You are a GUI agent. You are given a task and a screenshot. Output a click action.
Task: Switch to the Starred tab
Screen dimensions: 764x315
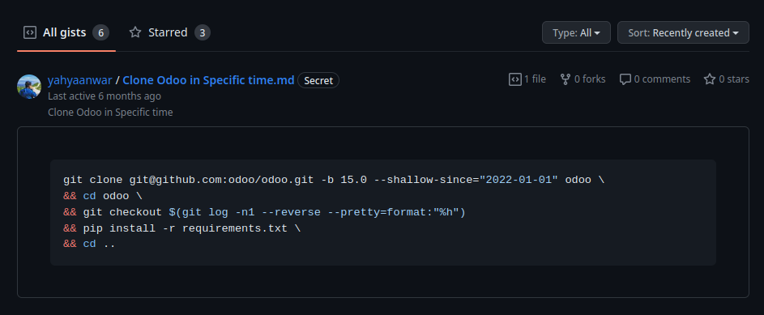click(169, 32)
